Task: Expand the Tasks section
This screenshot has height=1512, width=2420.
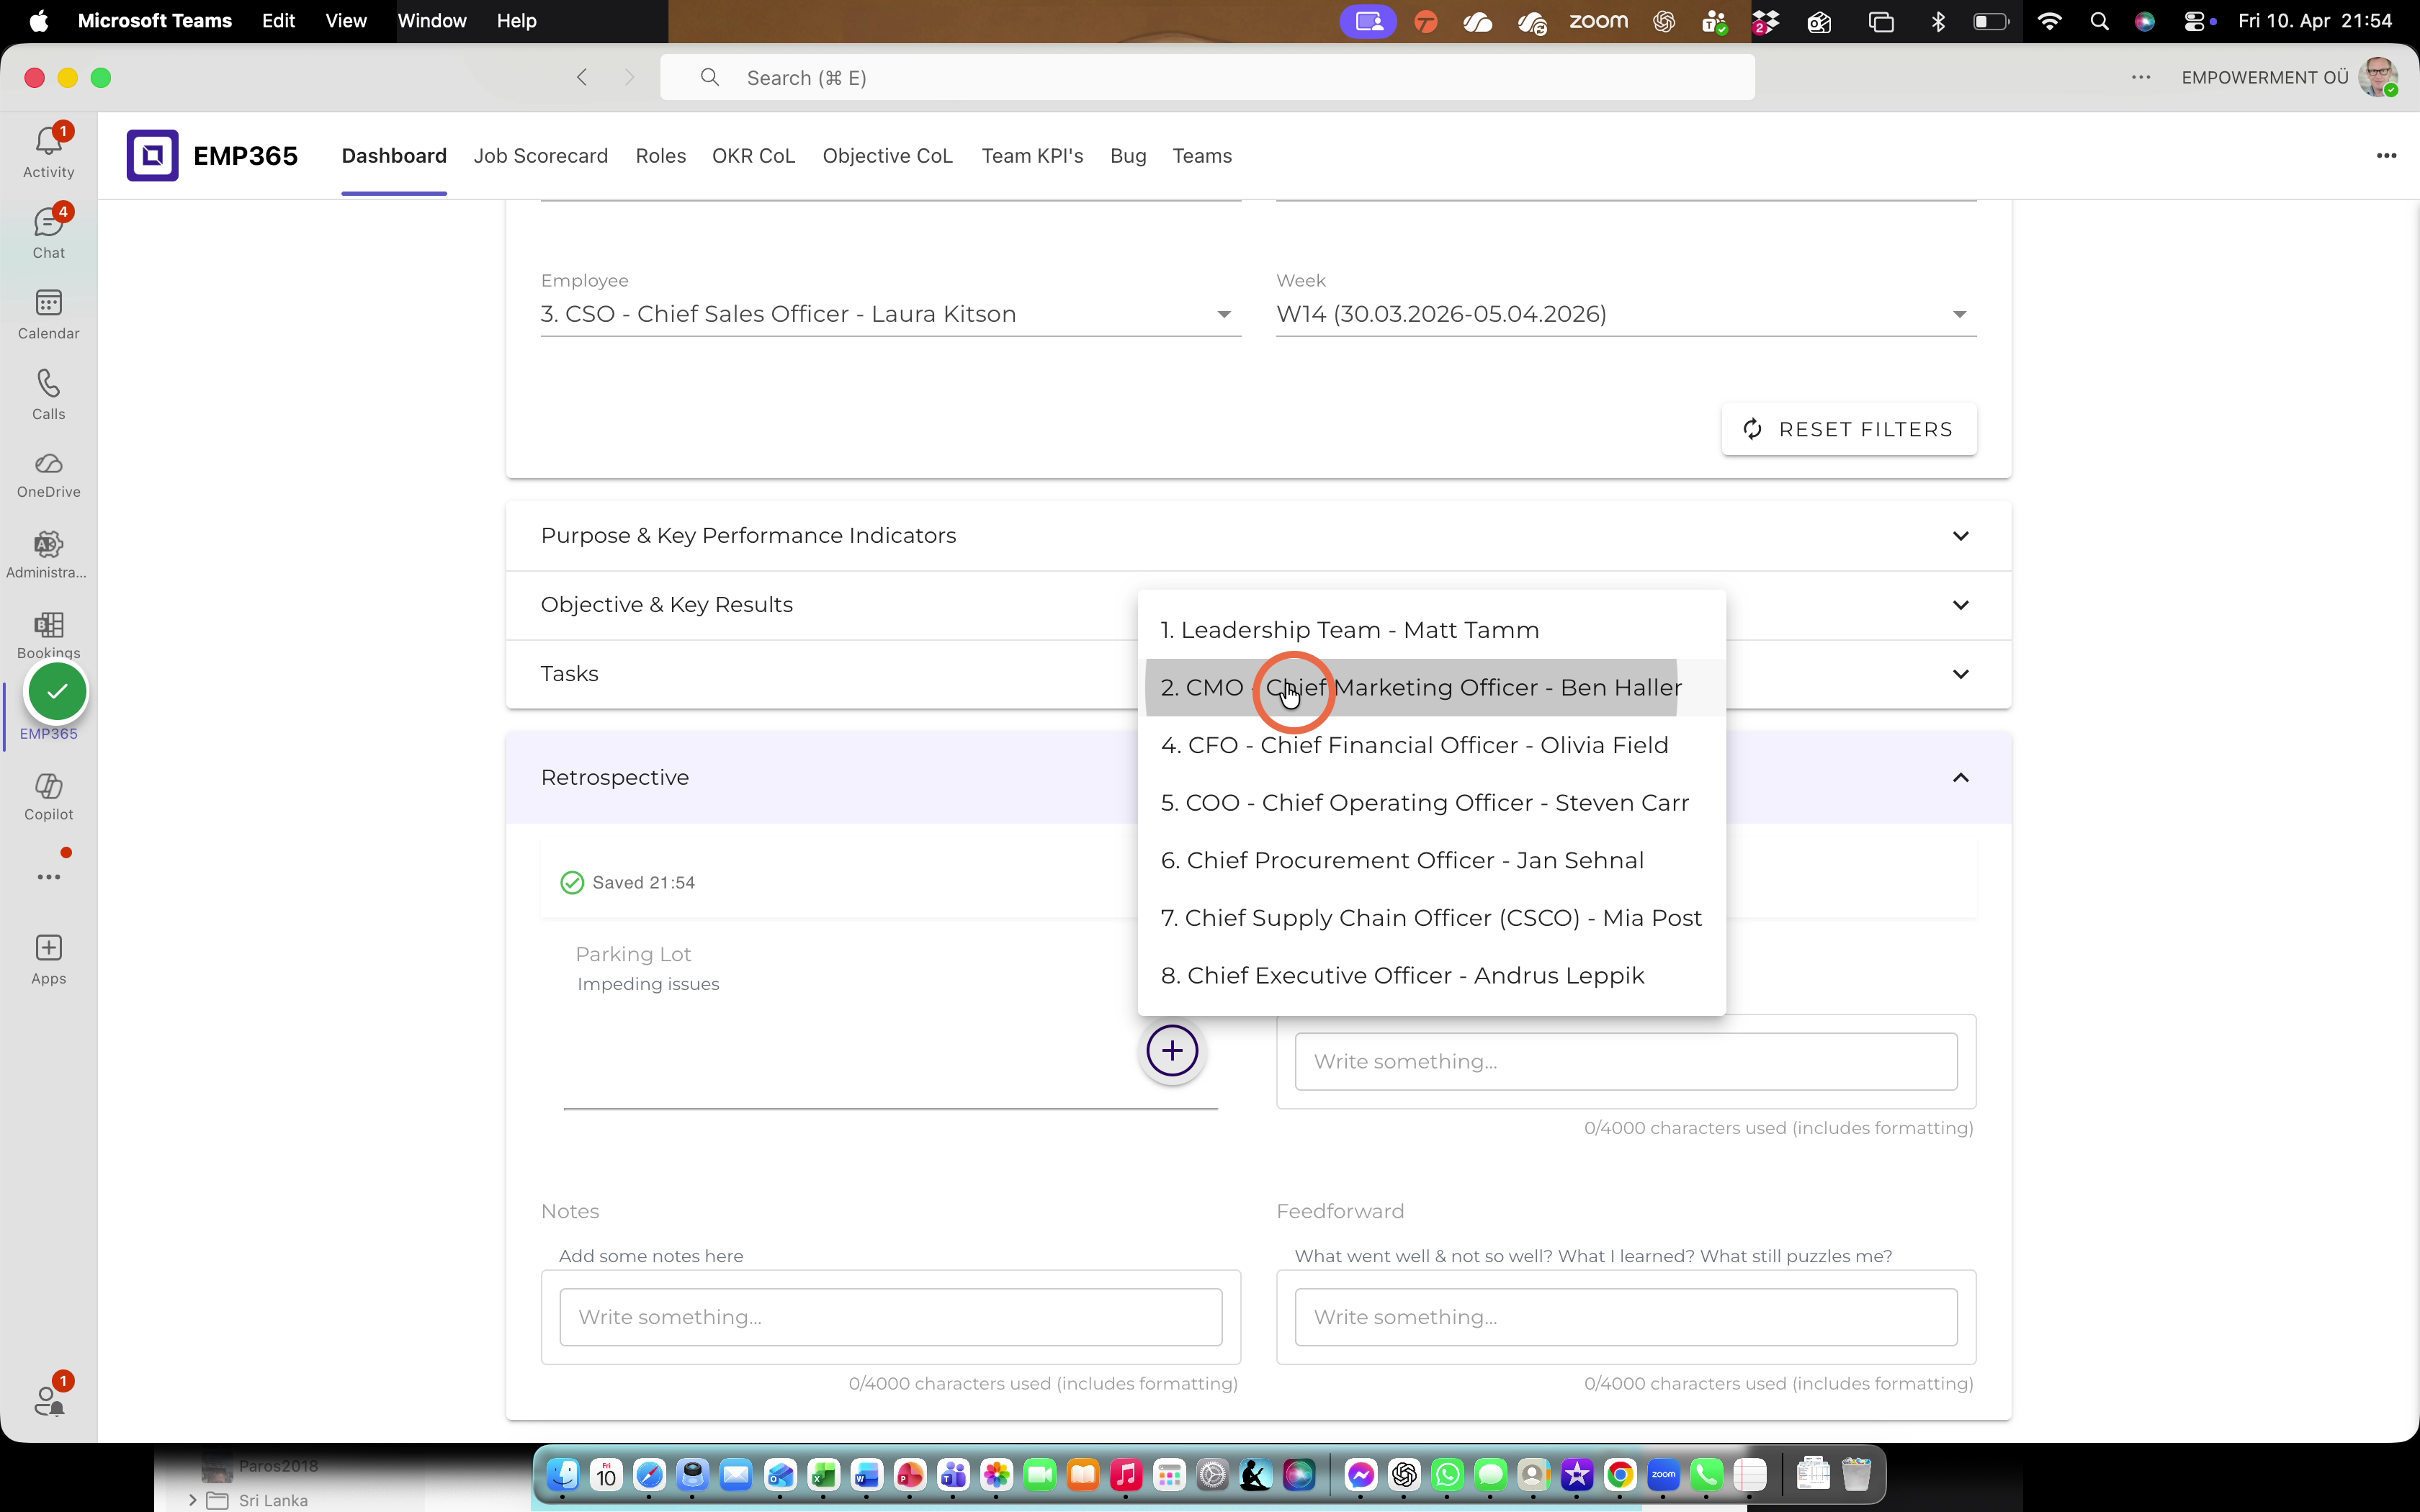Action: pos(1258,674)
